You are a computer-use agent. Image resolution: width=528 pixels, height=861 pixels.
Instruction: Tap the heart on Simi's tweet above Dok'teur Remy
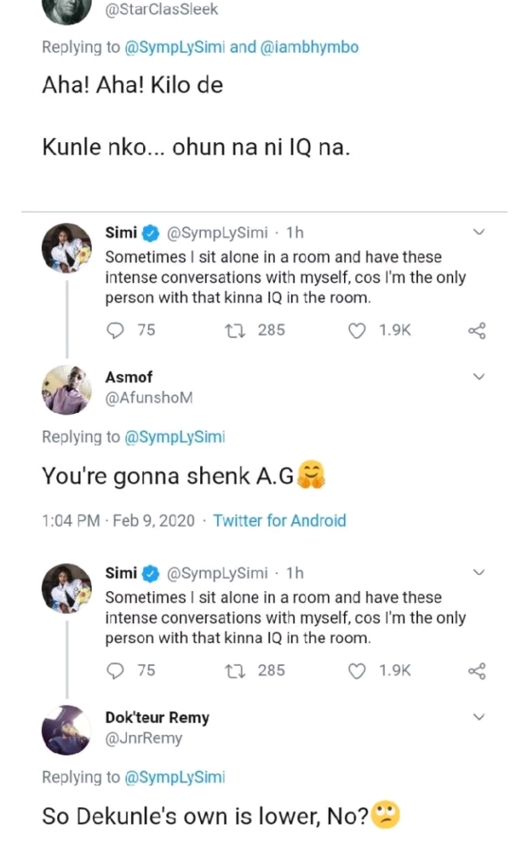357,671
